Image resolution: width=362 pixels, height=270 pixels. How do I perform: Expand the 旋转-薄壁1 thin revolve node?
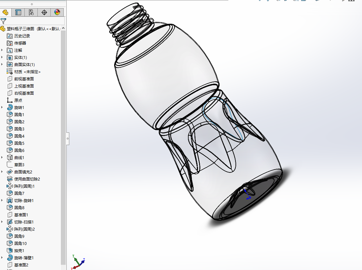pyautogui.click(x=2, y=258)
